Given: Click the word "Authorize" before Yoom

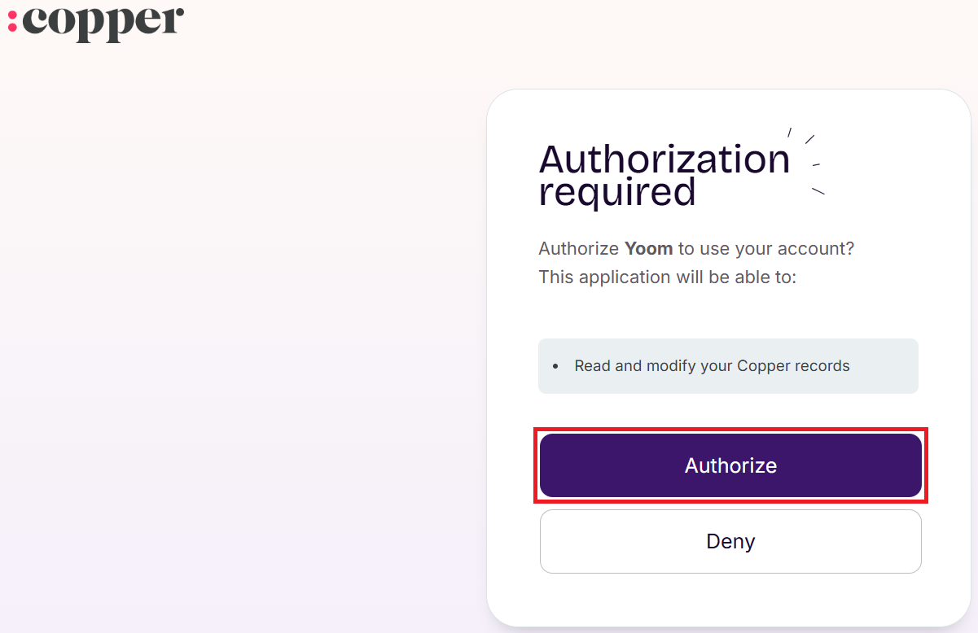Looking at the screenshot, I should [578, 249].
